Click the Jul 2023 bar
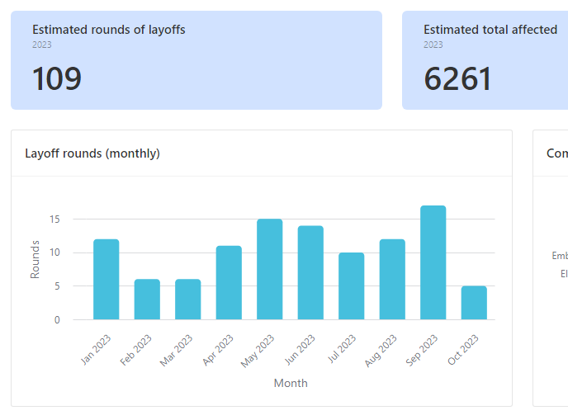568x420 pixels. point(351,286)
